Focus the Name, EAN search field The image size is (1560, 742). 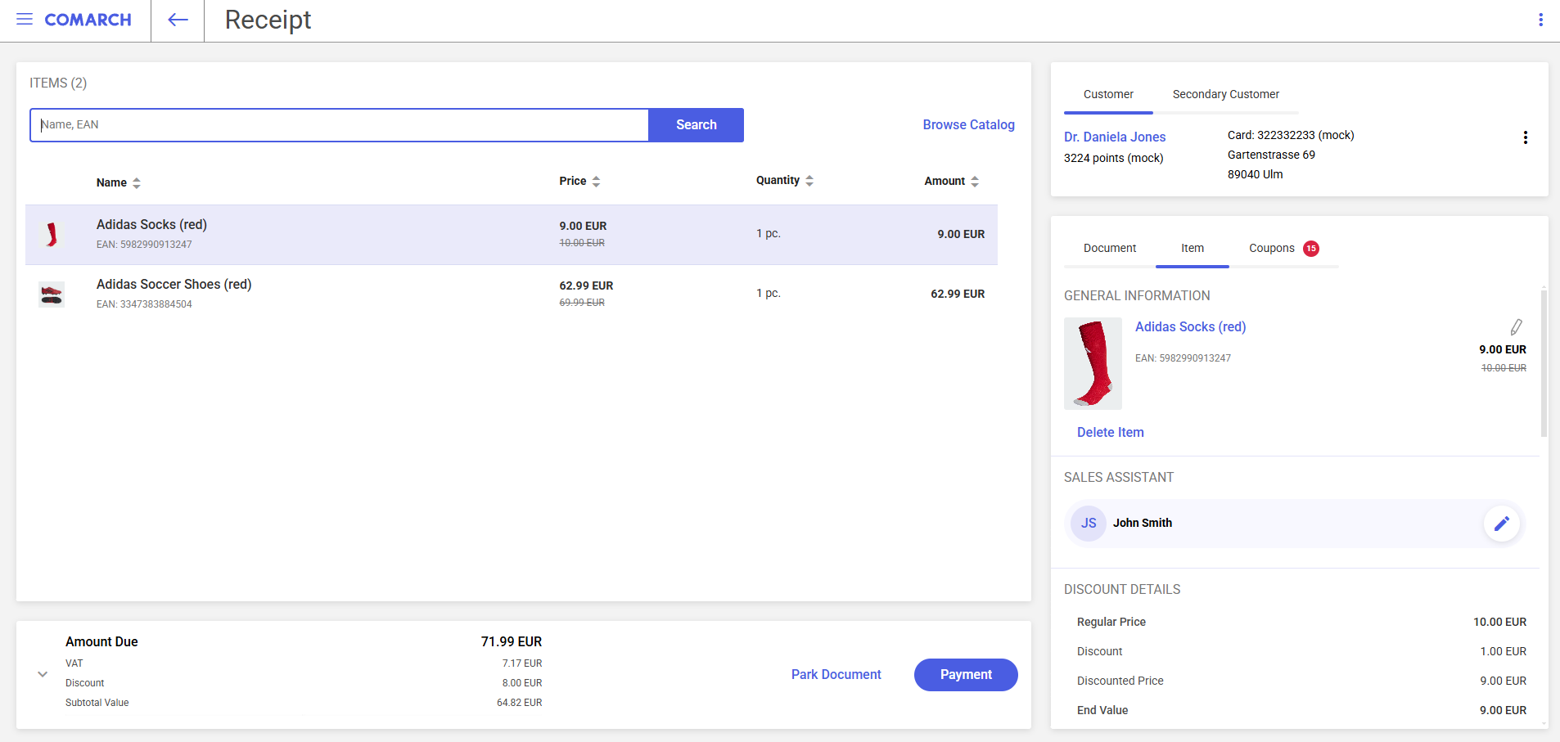tap(339, 125)
